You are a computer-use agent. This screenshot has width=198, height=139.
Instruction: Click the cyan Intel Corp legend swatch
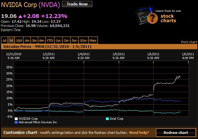[107, 119]
